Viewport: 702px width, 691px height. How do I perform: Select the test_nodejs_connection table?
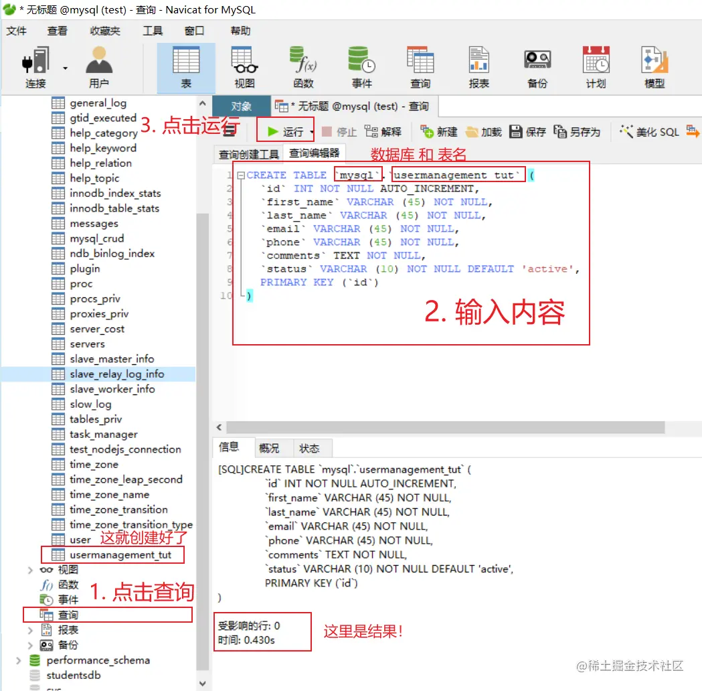tap(116, 449)
